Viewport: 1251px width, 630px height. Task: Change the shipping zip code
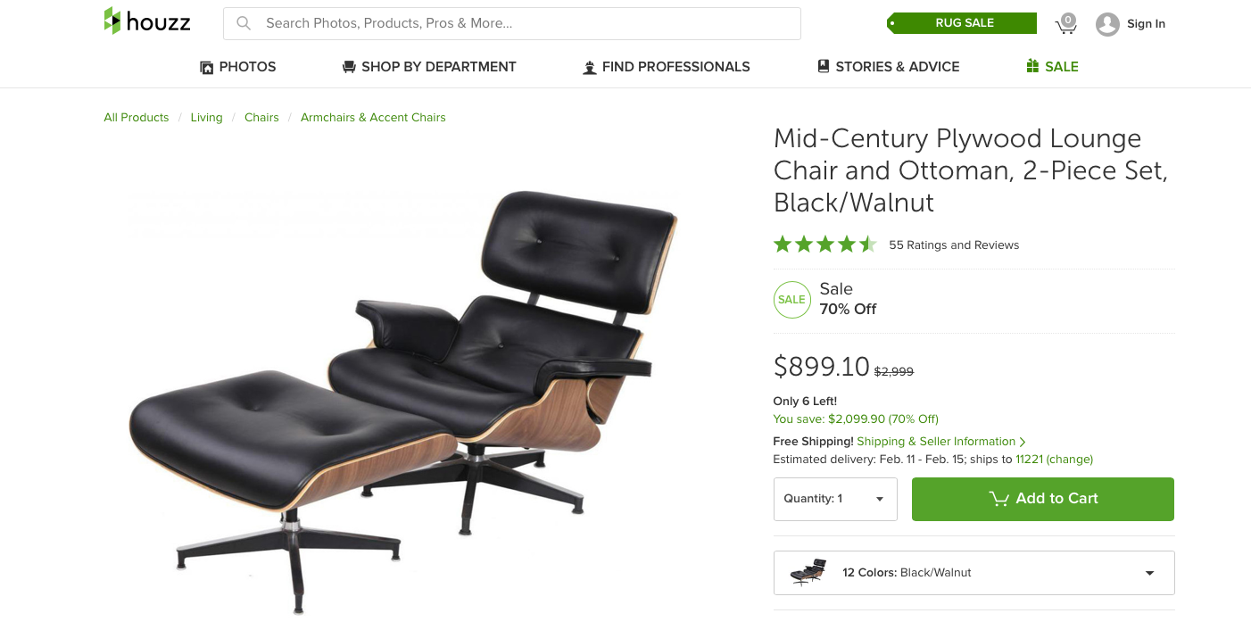click(1069, 460)
